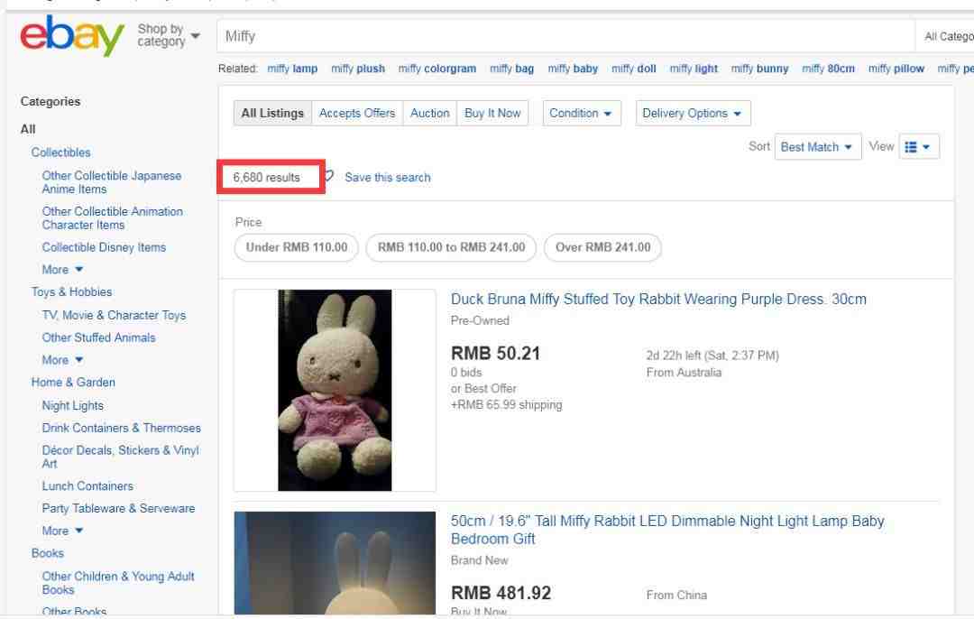Click the Miffy search input field
This screenshot has width=974, height=619.
coord(565,36)
